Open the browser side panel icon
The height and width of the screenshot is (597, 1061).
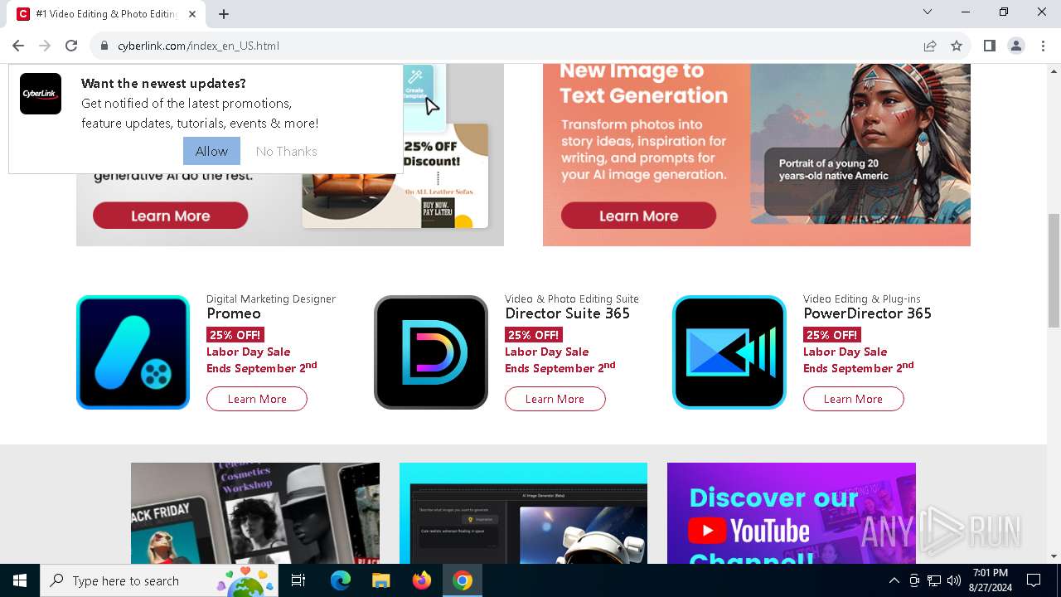pyautogui.click(x=990, y=46)
